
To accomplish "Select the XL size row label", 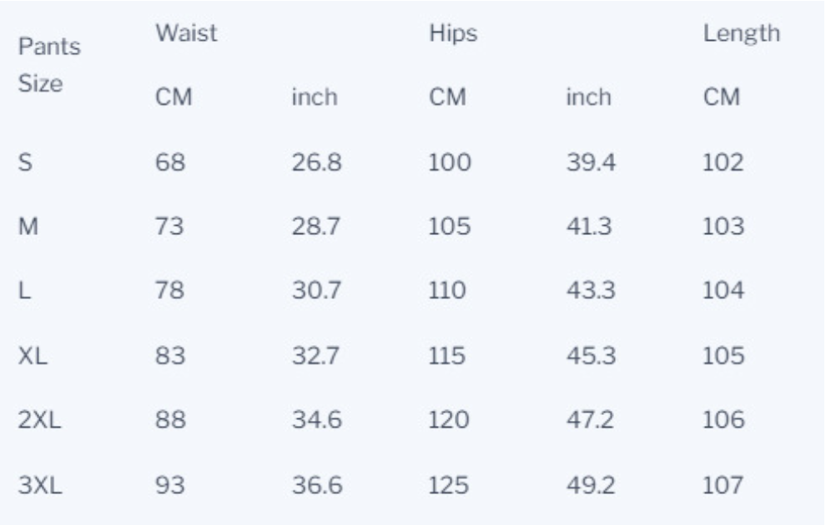I will [x=33, y=356].
